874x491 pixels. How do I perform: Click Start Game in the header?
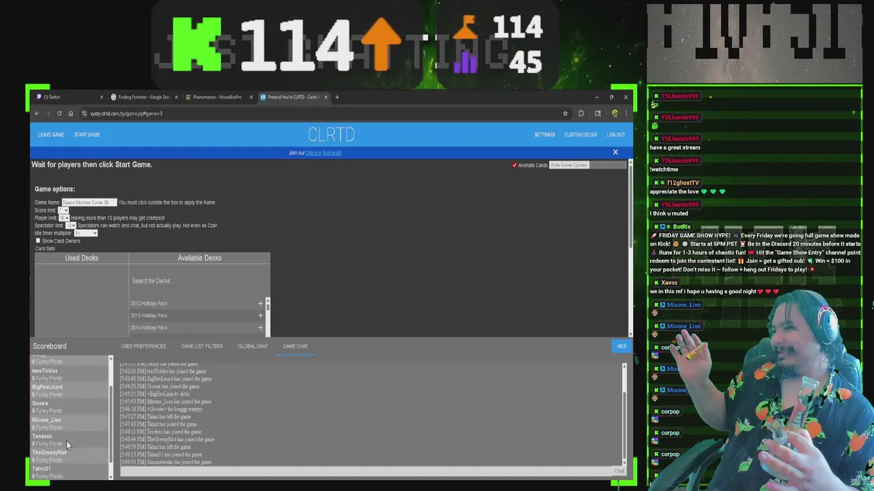tap(87, 134)
